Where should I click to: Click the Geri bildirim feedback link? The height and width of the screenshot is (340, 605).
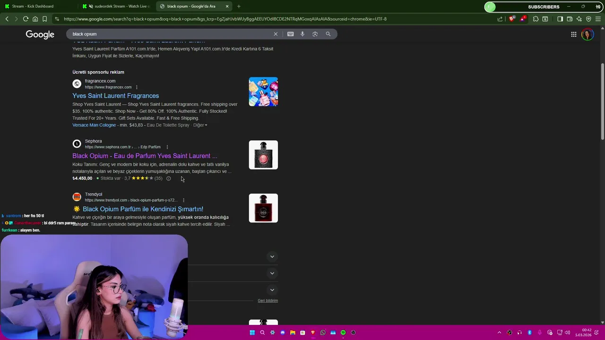[x=268, y=301]
